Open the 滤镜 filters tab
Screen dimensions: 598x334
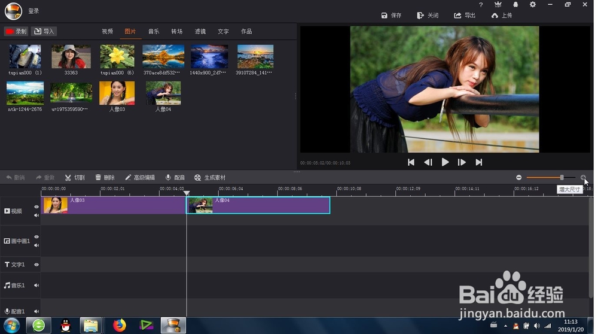point(200,31)
